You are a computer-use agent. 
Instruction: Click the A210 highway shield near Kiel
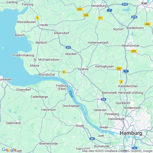(x=125, y=4)
